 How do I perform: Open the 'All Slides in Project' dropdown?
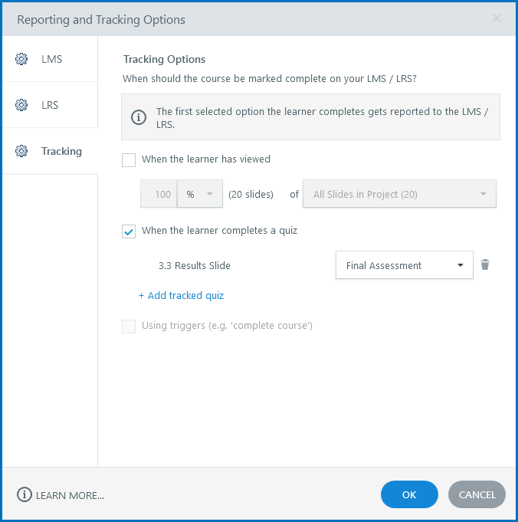point(399,195)
